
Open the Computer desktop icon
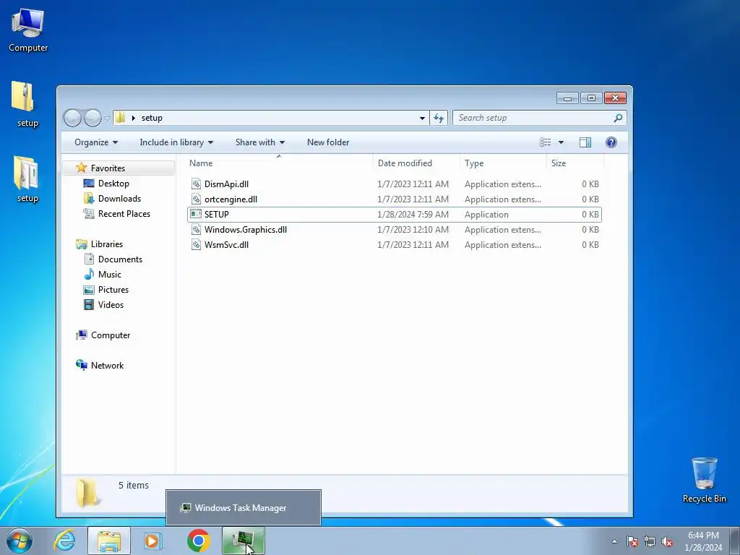[28, 30]
